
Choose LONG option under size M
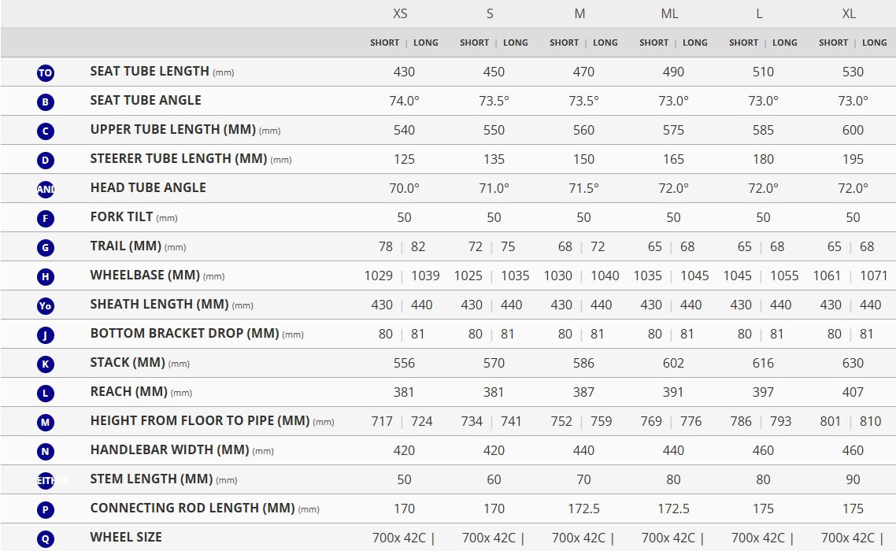tap(605, 43)
